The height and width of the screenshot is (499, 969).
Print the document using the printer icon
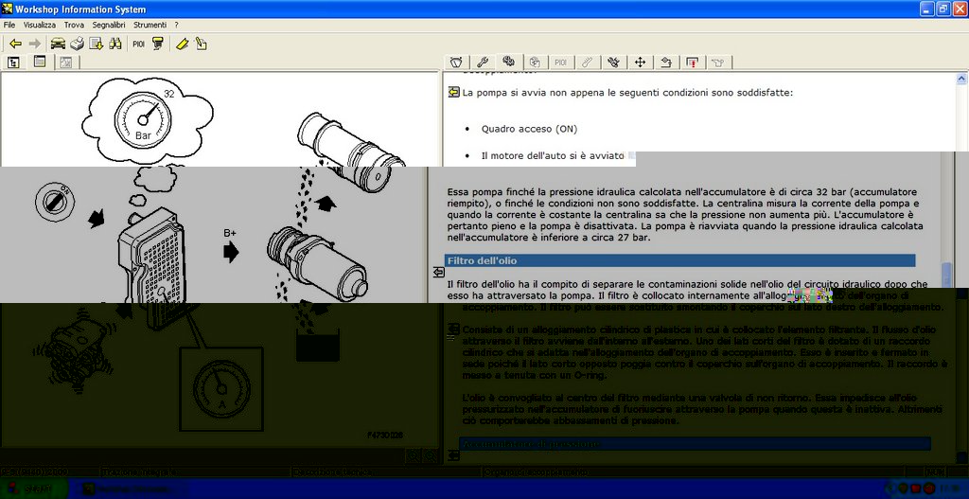pyautogui.click(x=77, y=44)
